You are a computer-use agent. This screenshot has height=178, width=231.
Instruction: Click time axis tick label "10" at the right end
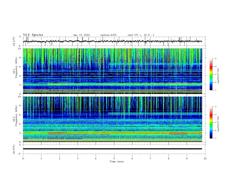click(x=205, y=159)
